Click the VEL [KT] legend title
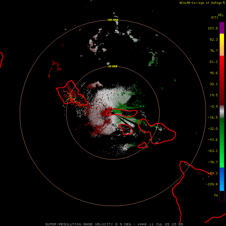This screenshot has height=226, width=226. point(217,16)
